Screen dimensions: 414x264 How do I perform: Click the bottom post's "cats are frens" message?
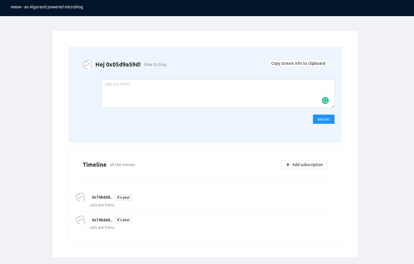pos(102,227)
